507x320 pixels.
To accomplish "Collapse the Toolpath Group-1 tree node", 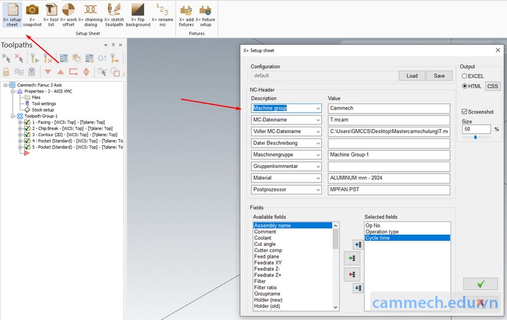I will point(13,116).
